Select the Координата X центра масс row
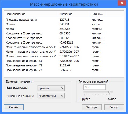Screen dimensions: 128x114 pyautogui.click(x=64, y=33)
